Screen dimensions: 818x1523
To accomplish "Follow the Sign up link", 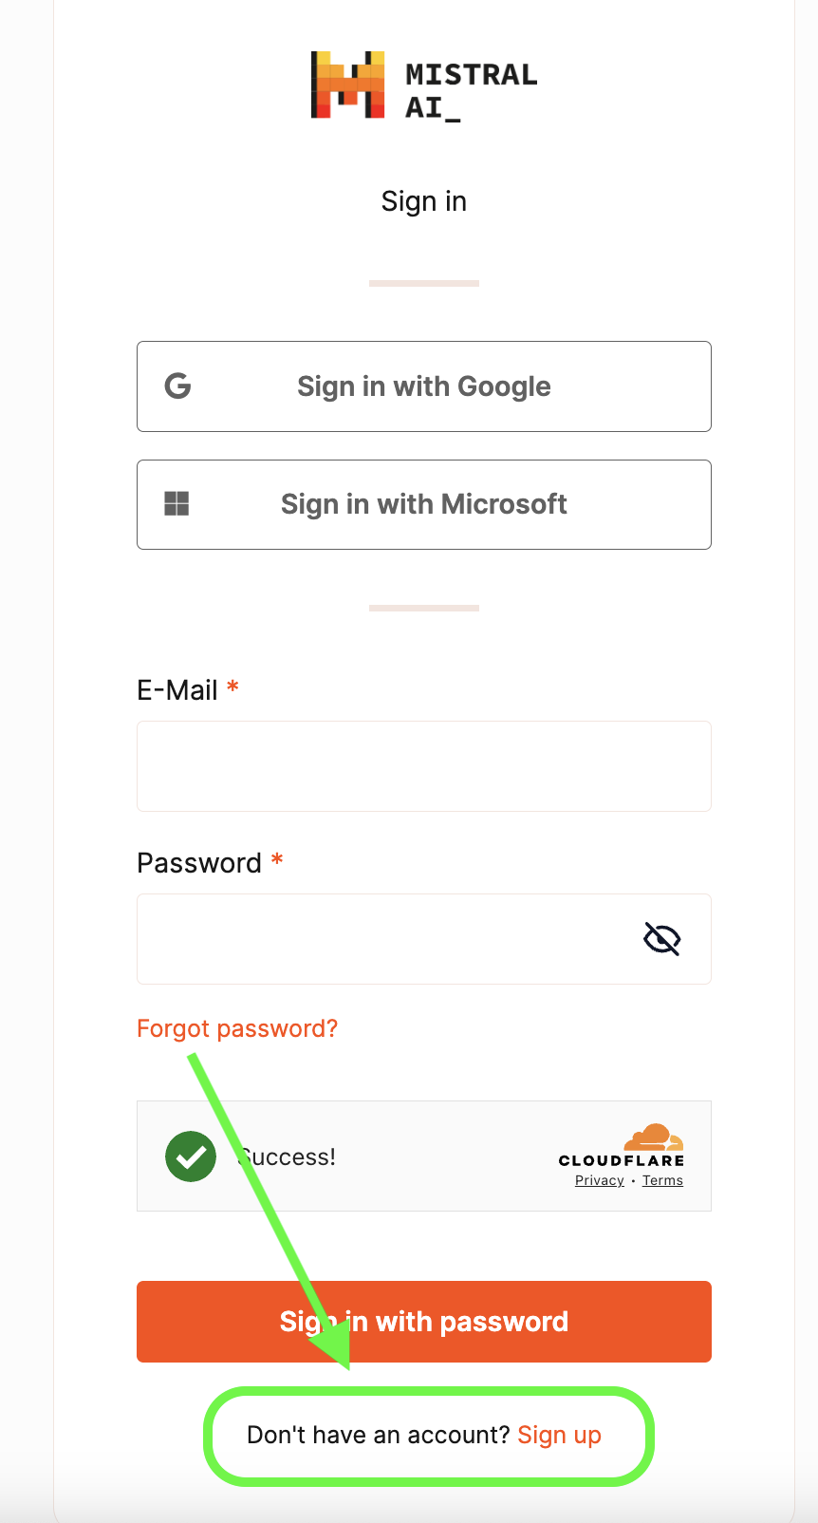I will pos(559,1435).
